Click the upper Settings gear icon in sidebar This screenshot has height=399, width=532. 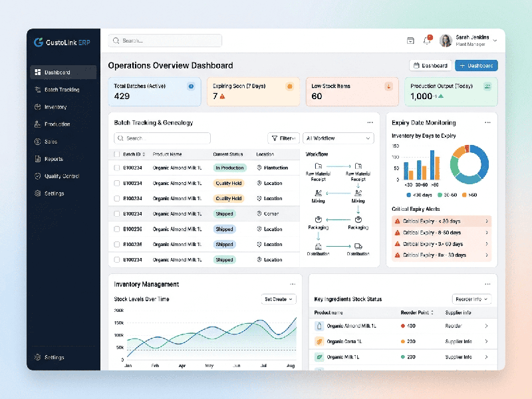[38, 194]
